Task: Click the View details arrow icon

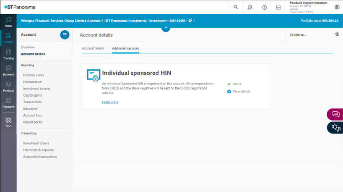Action: point(229,92)
